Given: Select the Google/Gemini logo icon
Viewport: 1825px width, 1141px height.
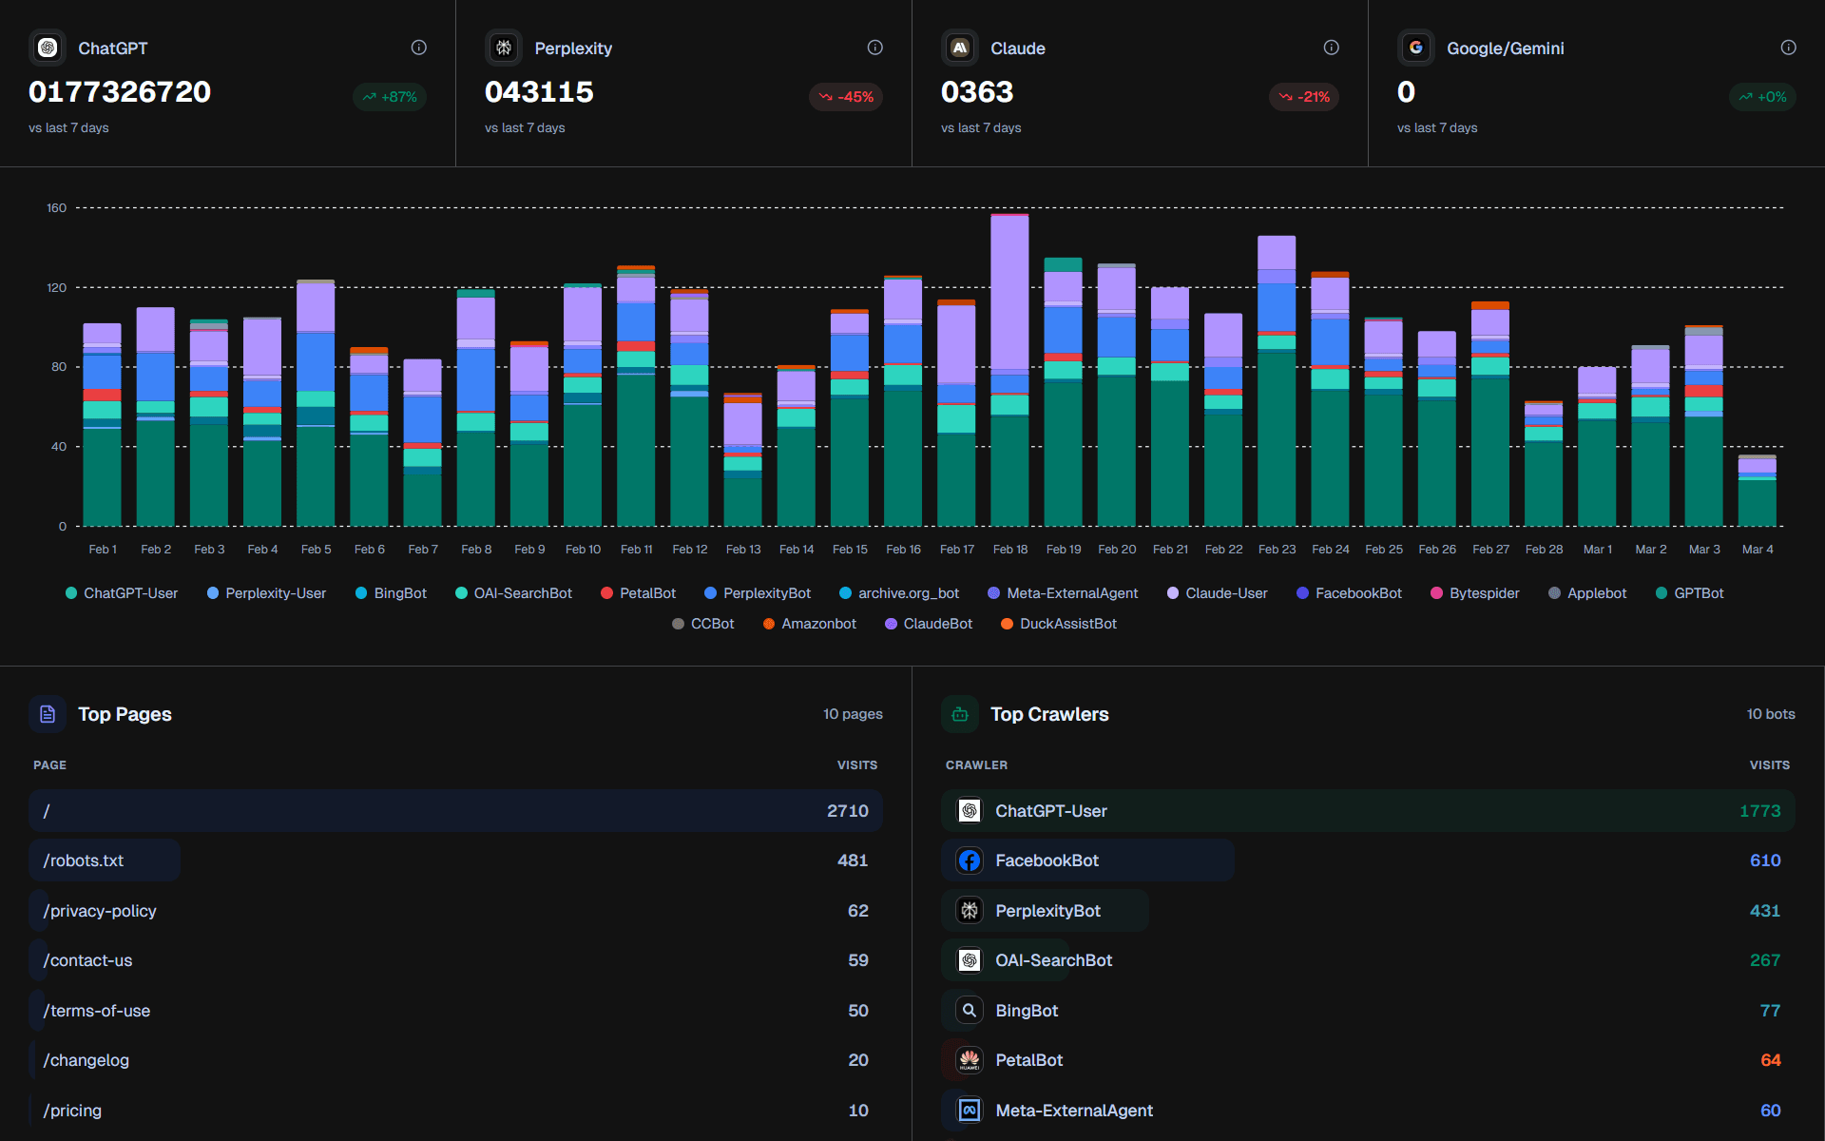Looking at the screenshot, I should pyautogui.click(x=1417, y=48).
